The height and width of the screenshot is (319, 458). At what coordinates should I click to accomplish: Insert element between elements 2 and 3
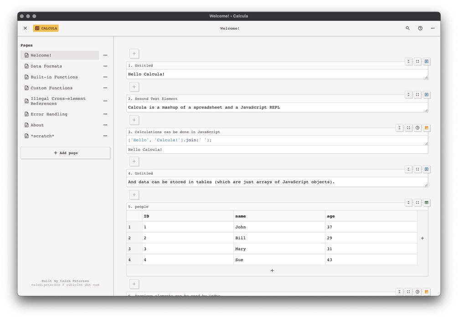pos(134,120)
